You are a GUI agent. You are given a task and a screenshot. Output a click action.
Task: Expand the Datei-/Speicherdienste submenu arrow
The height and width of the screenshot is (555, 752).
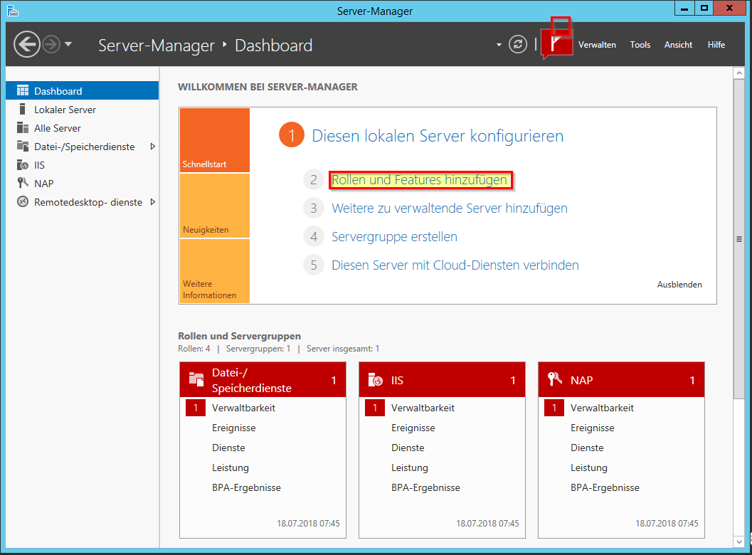point(152,147)
